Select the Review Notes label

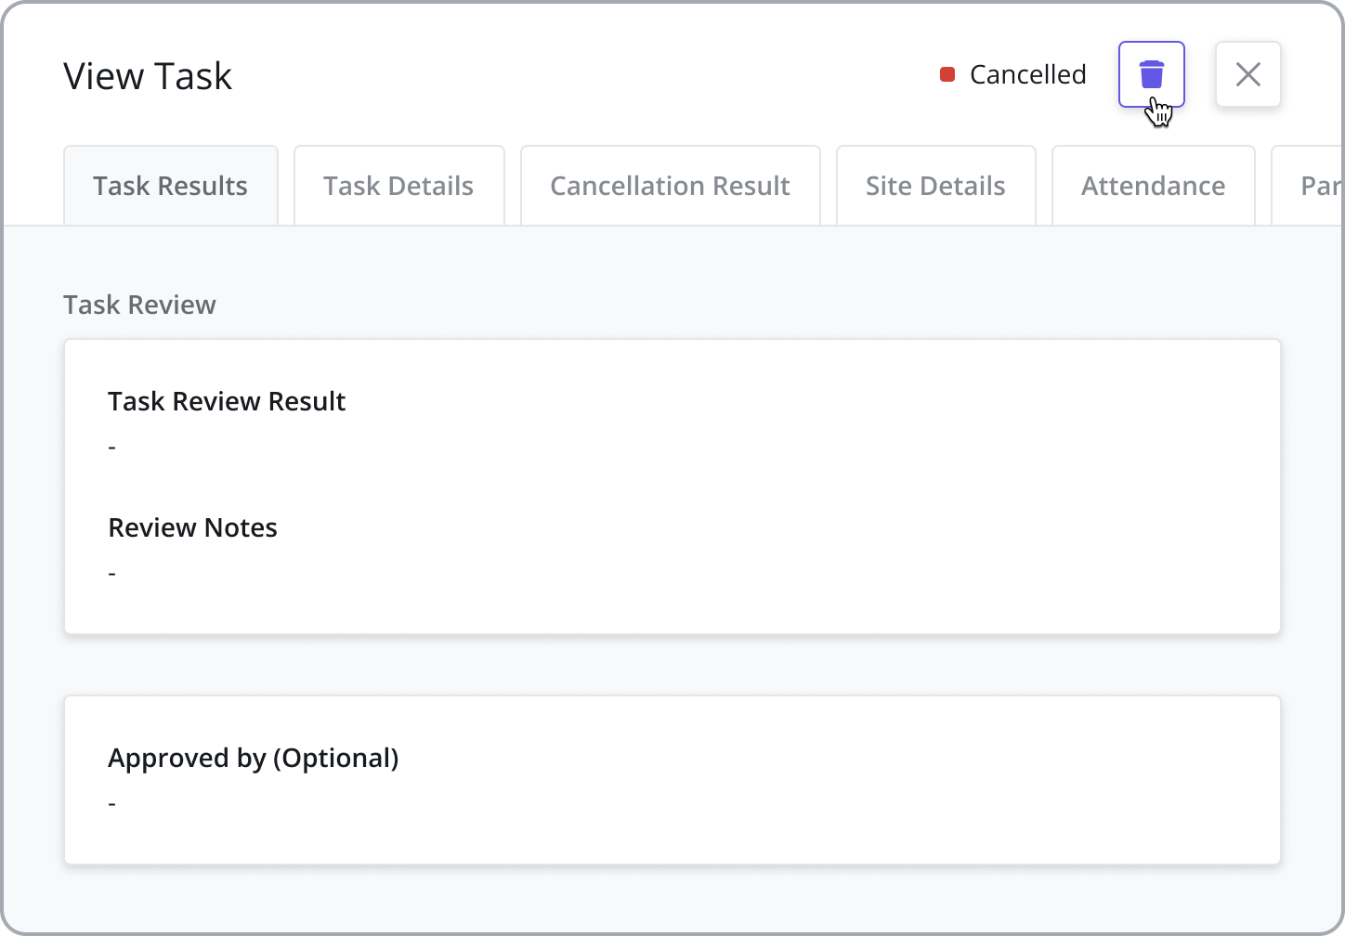coord(193,527)
